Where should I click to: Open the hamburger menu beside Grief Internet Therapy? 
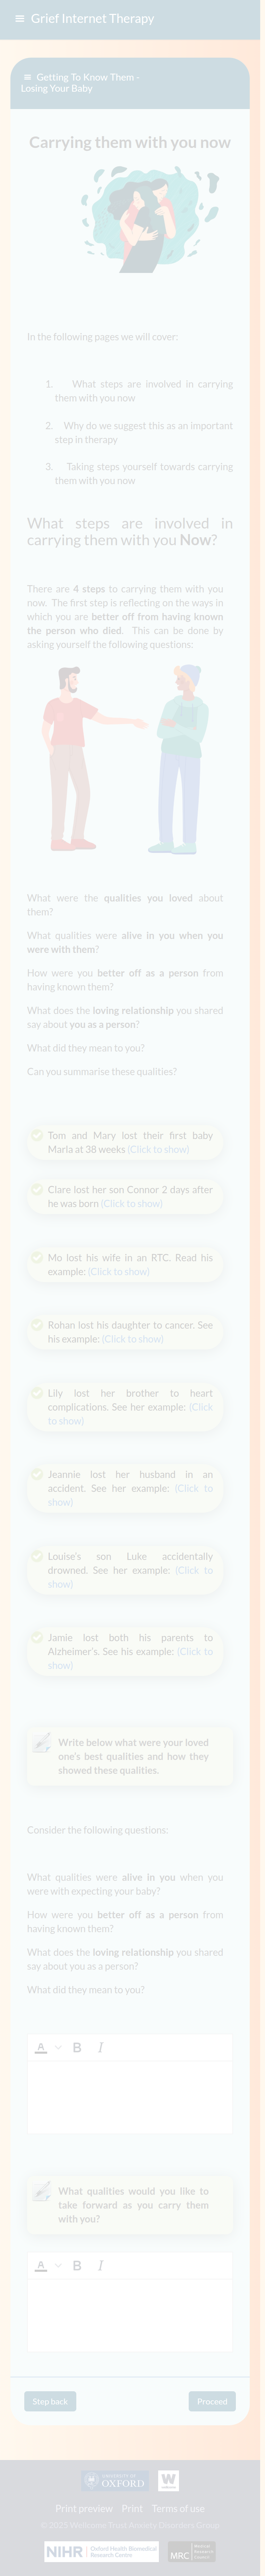(19, 19)
